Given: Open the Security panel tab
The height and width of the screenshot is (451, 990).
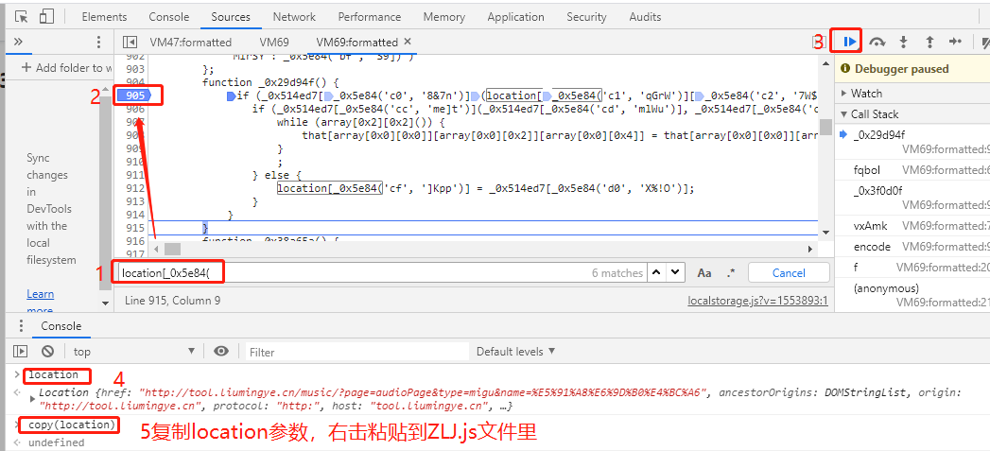Looking at the screenshot, I should click(586, 17).
